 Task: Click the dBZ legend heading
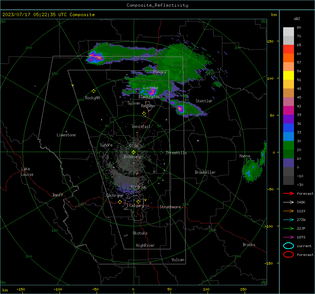pos(297,19)
